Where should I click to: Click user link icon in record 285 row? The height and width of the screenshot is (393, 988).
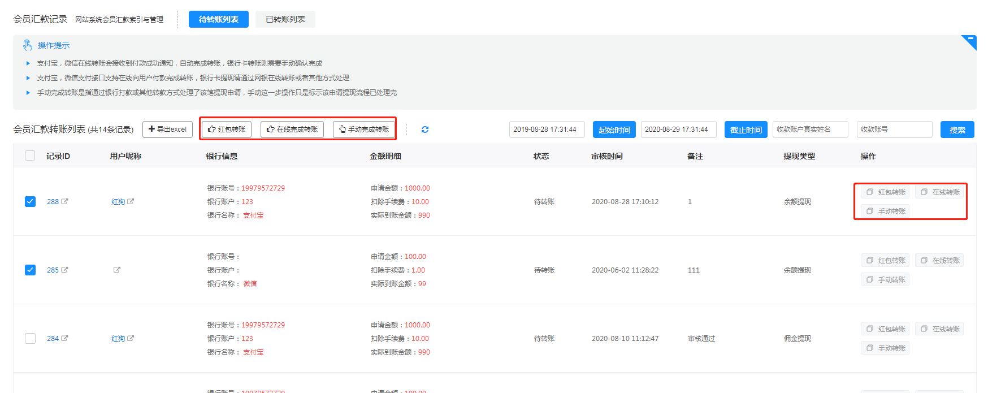click(x=117, y=270)
